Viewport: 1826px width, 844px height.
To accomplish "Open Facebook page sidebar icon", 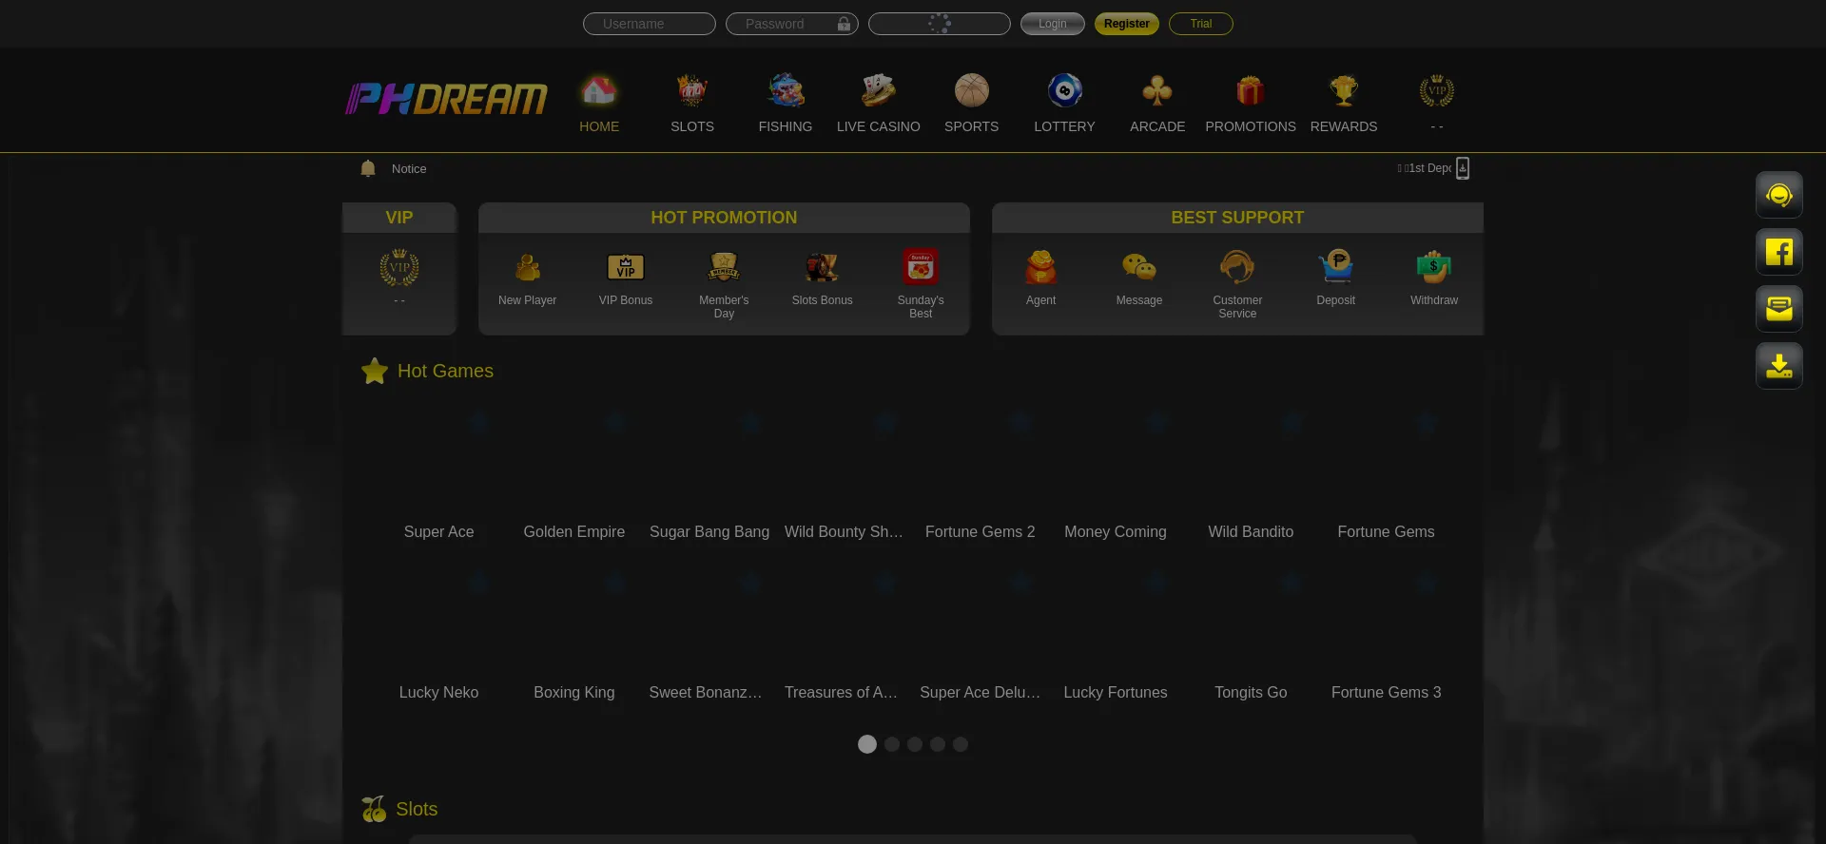I will pos(1779,252).
